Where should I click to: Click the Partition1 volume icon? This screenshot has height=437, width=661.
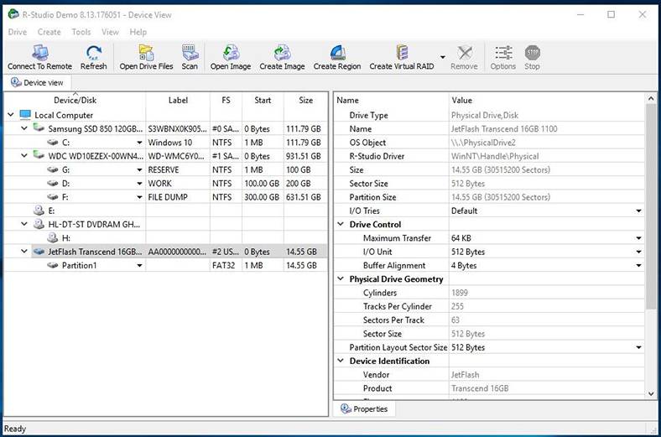coord(53,265)
